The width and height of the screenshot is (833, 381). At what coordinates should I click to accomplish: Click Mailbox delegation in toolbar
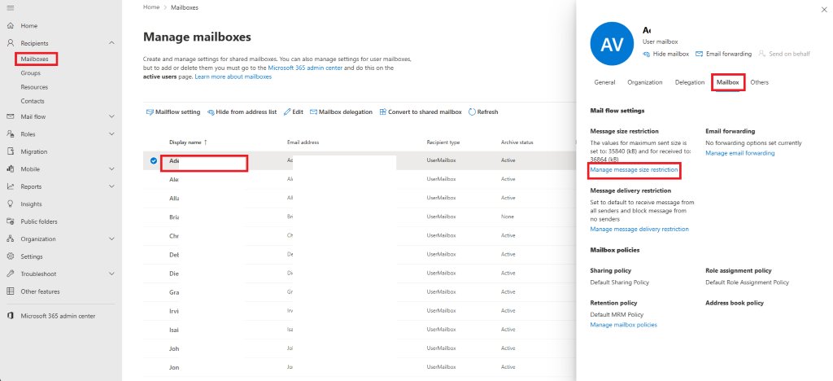click(x=341, y=112)
